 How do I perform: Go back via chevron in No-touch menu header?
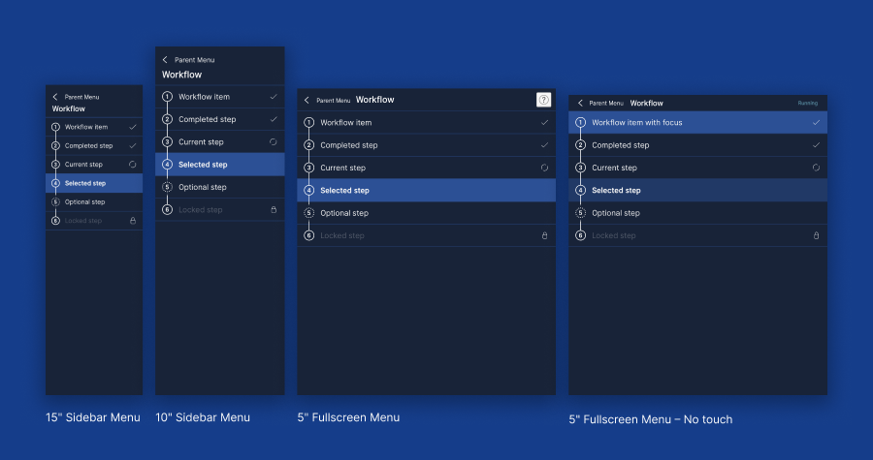(580, 103)
